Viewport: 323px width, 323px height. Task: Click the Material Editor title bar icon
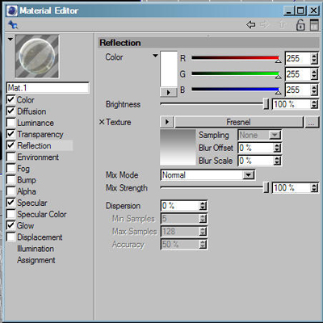click(x=12, y=10)
